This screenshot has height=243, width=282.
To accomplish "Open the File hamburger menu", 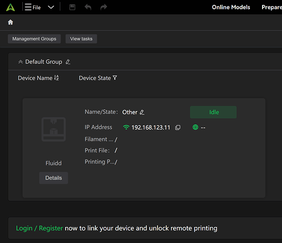I will (x=33, y=7).
